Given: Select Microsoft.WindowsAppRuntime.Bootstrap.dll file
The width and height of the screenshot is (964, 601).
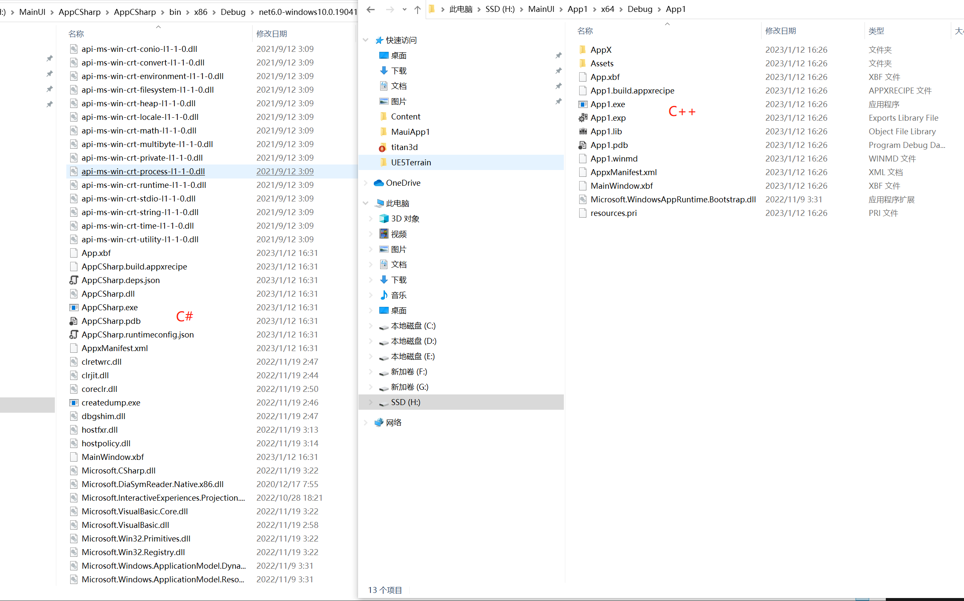Looking at the screenshot, I should click(x=673, y=199).
